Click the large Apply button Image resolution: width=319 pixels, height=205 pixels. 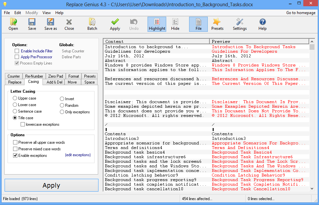coord(51,185)
